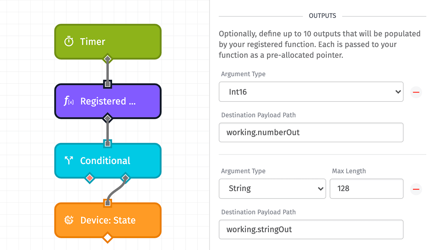Click the Max Length label
This screenshot has width=434, height=250.
pos(349,171)
